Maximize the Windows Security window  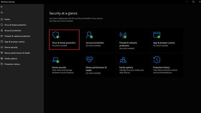tap(193, 2)
